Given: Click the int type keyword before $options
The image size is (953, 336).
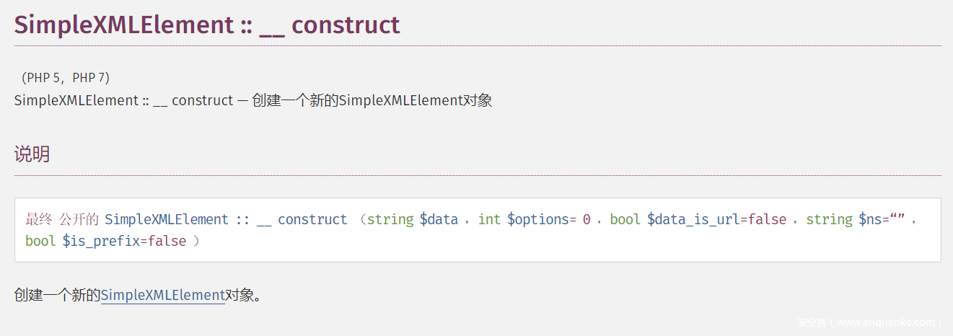Looking at the screenshot, I should point(489,219).
